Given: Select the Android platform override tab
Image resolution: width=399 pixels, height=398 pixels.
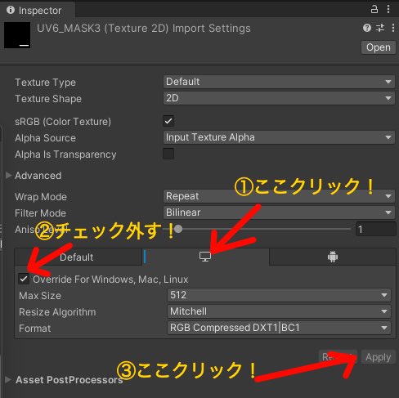Looking at the screenshot, I should pyautogui.click(x=333, y=257).
